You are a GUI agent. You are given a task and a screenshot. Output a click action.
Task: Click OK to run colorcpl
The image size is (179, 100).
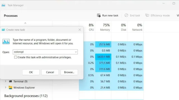click(x=31, y=72)
